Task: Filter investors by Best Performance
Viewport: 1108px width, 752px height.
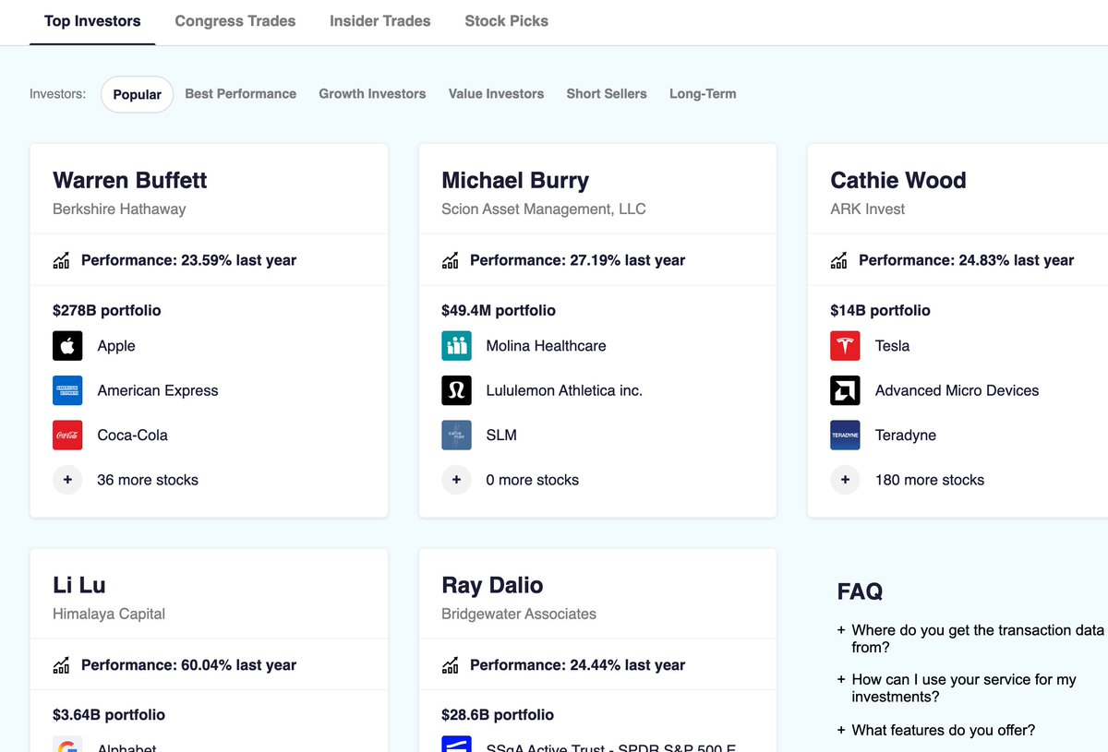Action: pos(241,93)
